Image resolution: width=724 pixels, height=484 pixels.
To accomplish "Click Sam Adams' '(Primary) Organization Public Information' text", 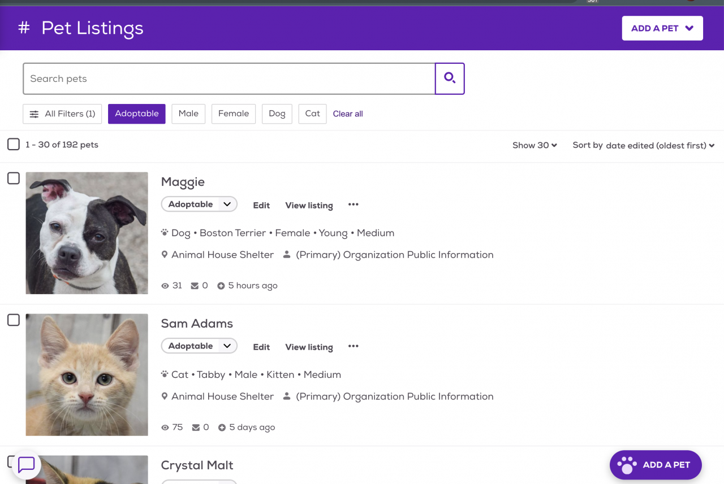I will [395, 396].
